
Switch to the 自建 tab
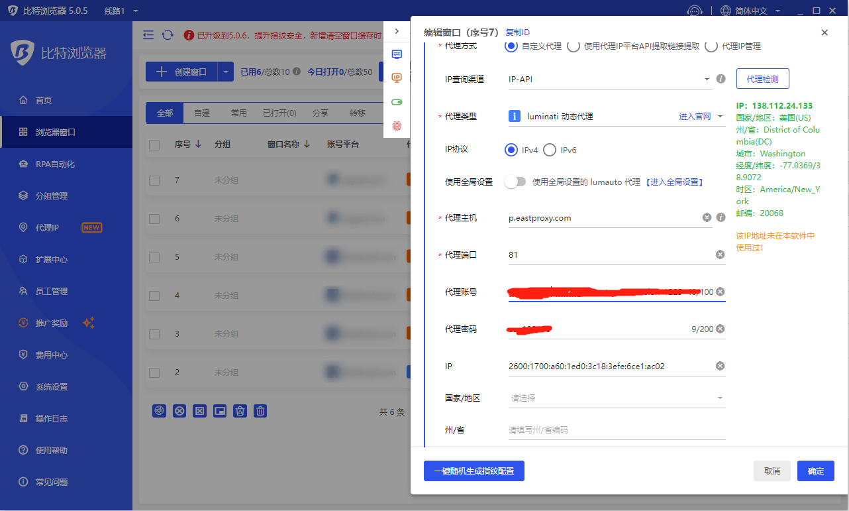click(202, 113)
